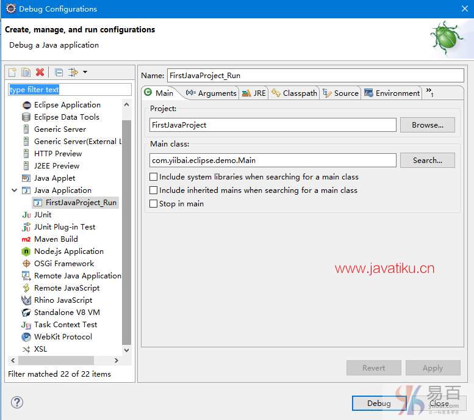Click the JUnit Plug-in Test icon
The width and height of the screenshot is (474, 420).
(x=27, y=227)
